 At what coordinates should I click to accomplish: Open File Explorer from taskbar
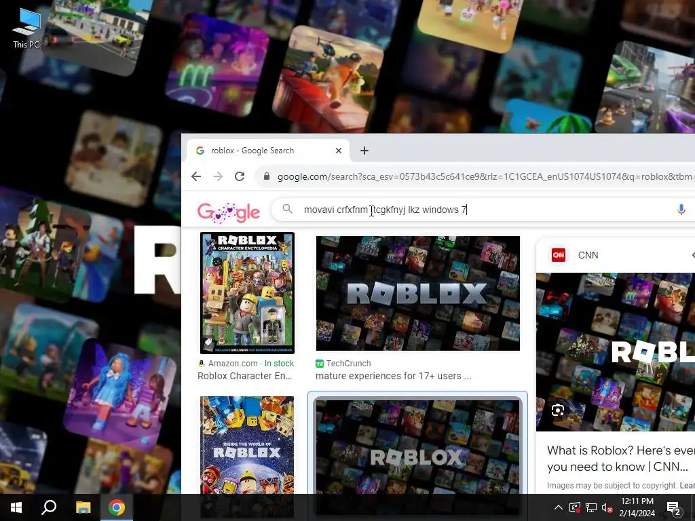pos(83,507)
